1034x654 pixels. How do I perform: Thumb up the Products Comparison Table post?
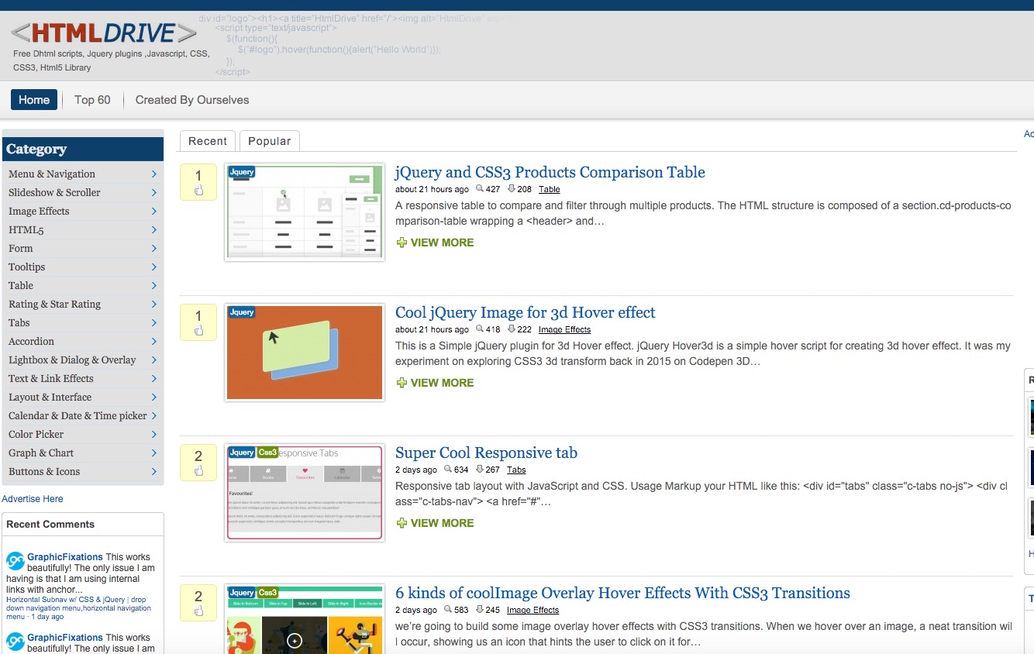point(198,191)
